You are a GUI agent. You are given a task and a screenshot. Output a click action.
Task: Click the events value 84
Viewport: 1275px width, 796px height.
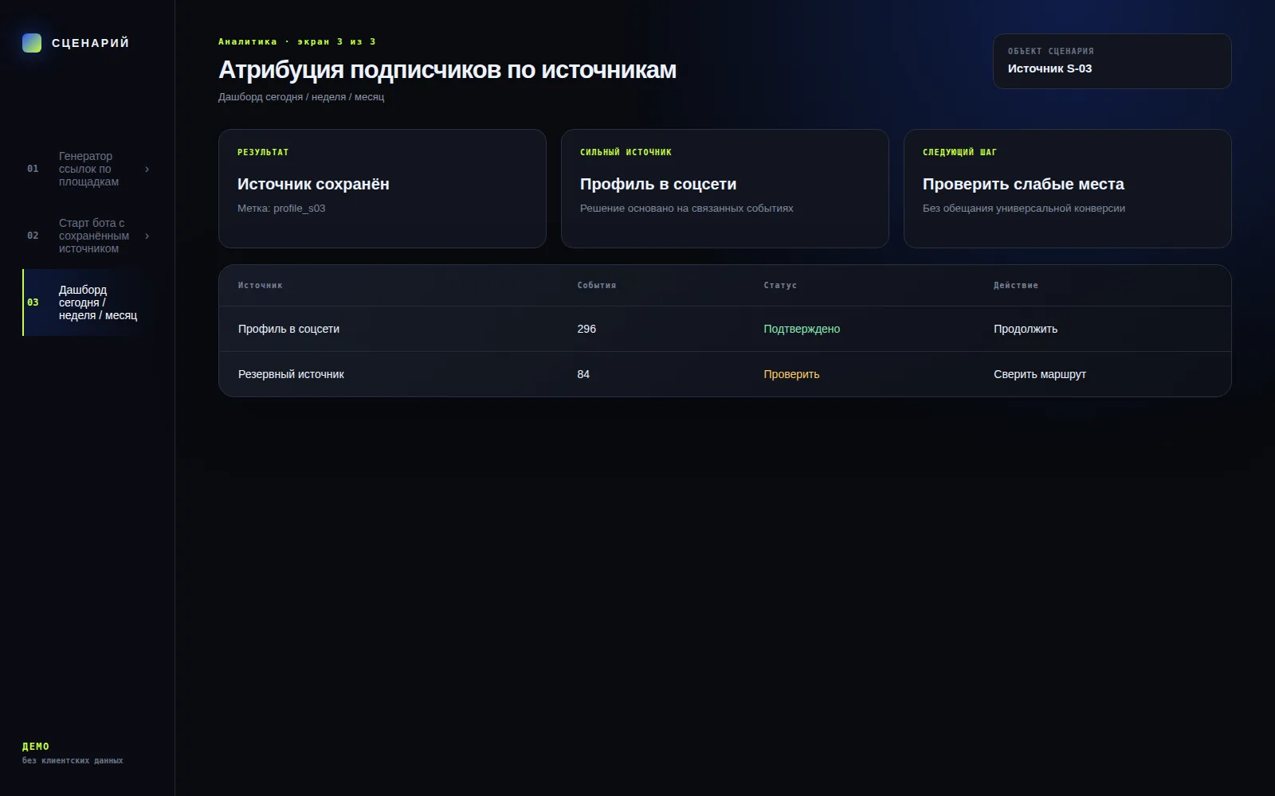(583, 374)
